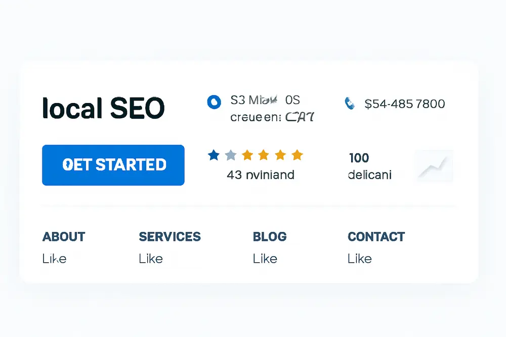Viewport: 506px width, 337px height.
Task: Click the 100 delicani stat
Action: tap(369, 167)
